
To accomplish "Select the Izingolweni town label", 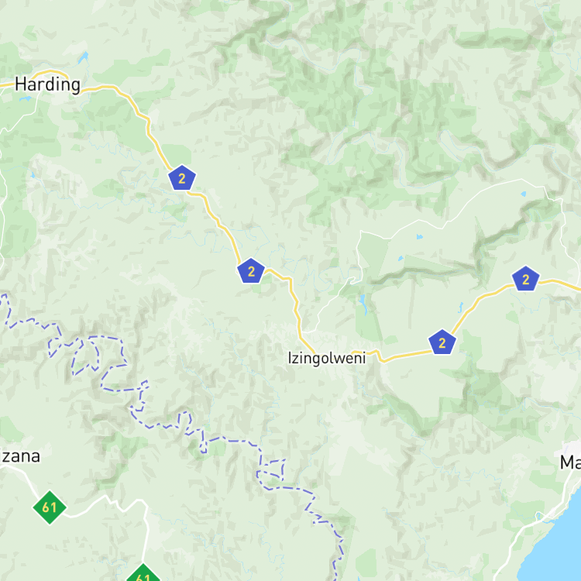I will click(x=327, y=358).
